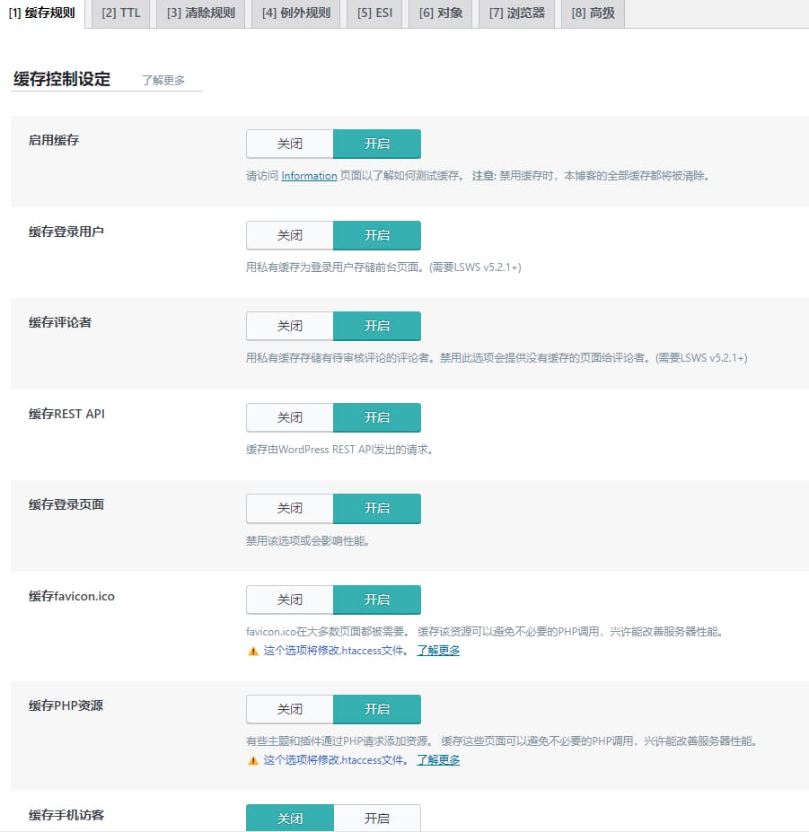This screenshot has height=832, width=809.
Task: Select the 缓存规则 tab
Action: point(42,13)
